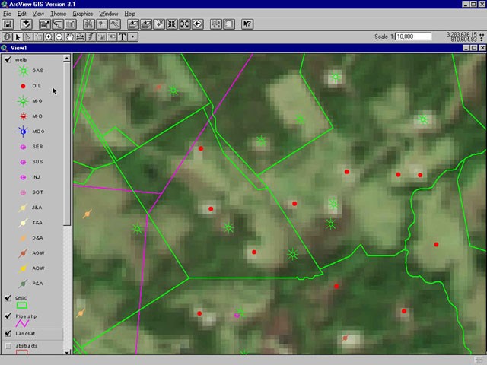Image resolution: width=487 pixels, height=365 pixels.
Task: Open the Window menu
Action: 109,14
